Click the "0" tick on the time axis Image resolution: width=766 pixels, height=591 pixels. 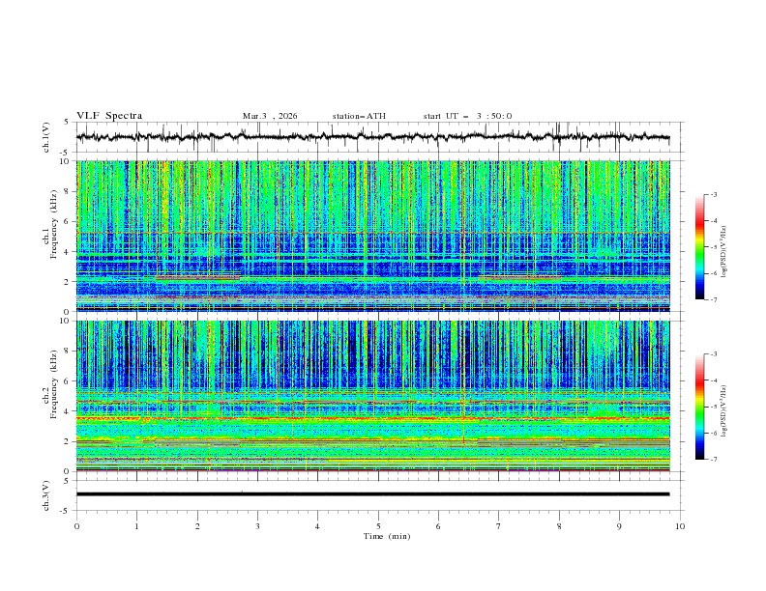click(x=76, y=526)
